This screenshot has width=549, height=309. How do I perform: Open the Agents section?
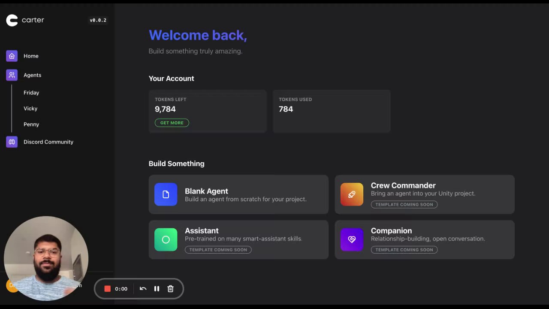pos(32,75)
